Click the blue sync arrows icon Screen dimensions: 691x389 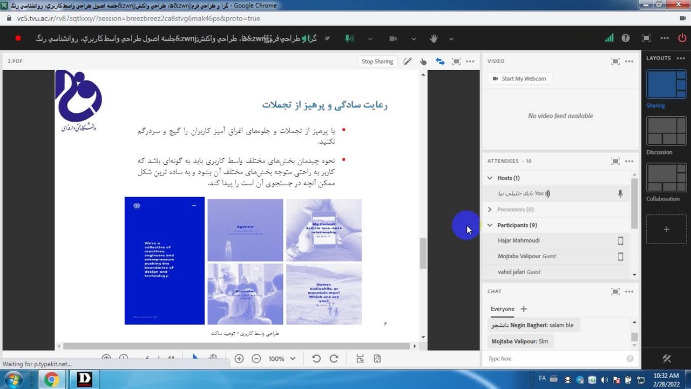pos(440,62)
